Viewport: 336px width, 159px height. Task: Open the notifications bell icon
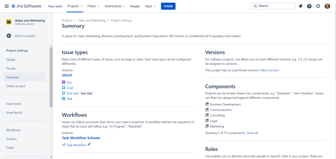[x=301, y=6]
